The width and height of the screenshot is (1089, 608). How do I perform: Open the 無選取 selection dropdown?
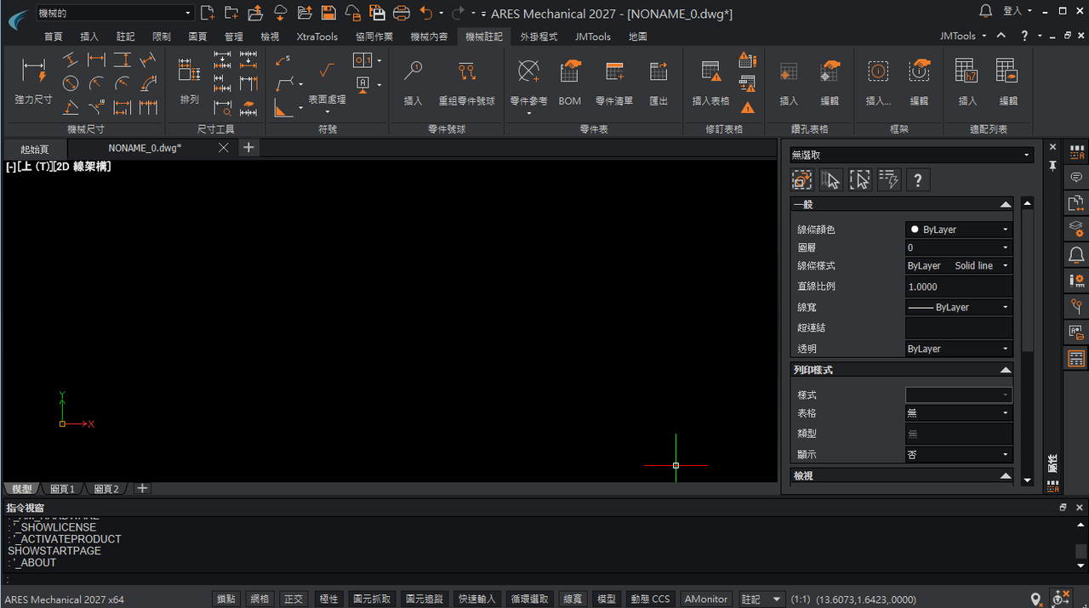910,156
